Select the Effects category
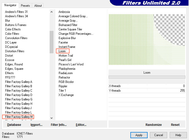This screenshot has width=189, height=140. click(10, 73)
